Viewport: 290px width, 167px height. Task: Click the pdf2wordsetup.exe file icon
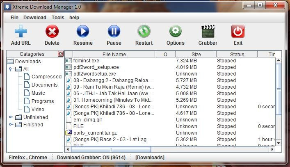[69, 73]
